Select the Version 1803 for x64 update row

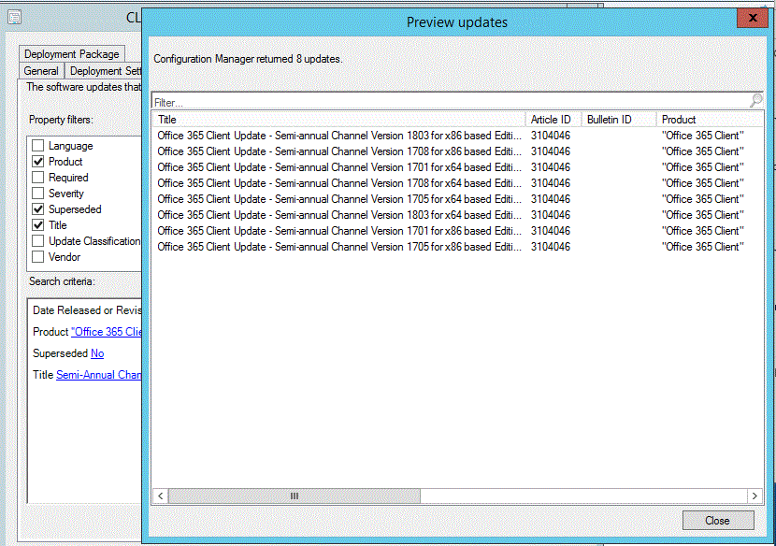[x=458, y=215]
